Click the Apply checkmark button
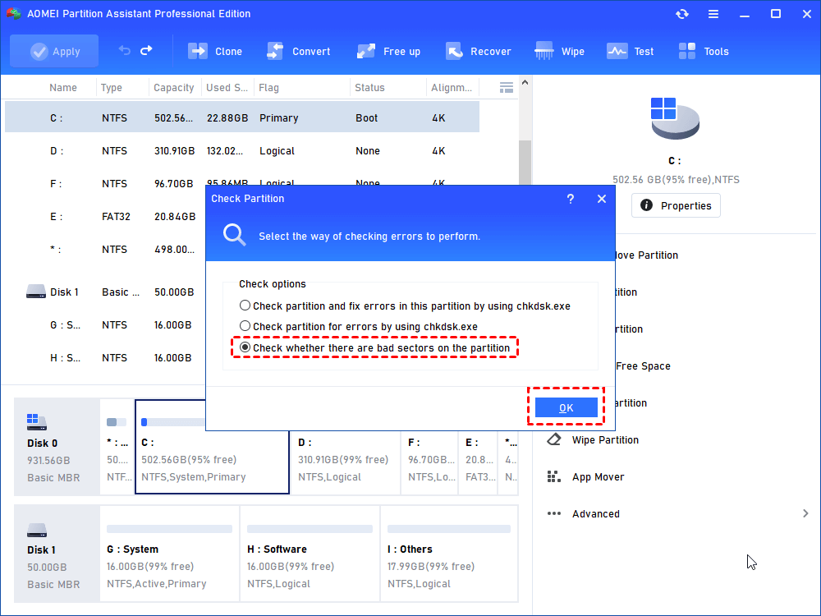Viewport: 821px width, 616px height. tap(54, 51)
